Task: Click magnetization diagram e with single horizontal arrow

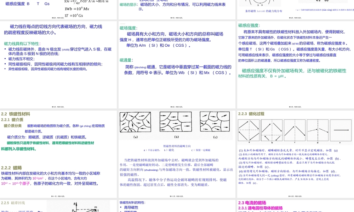Action: click(x=341, y=130)
